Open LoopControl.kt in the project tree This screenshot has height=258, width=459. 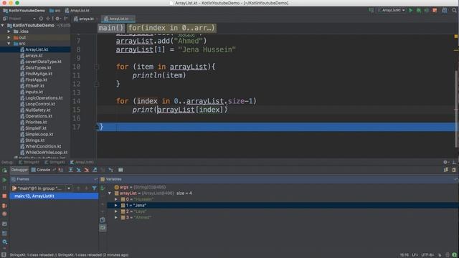point(40,104)
